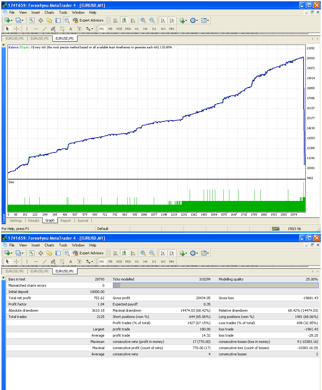Image resolution: width=322 pixels, height=390 pixels.
Task: Open Terminal panel icon in bottom window
Action: (58, 253)
